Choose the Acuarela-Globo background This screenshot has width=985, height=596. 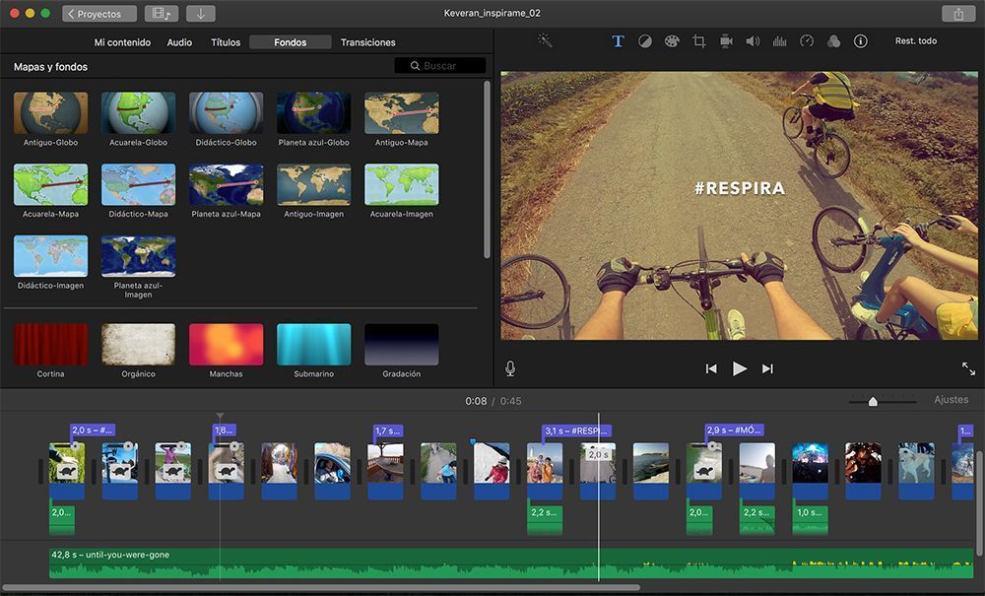[138, 113]
